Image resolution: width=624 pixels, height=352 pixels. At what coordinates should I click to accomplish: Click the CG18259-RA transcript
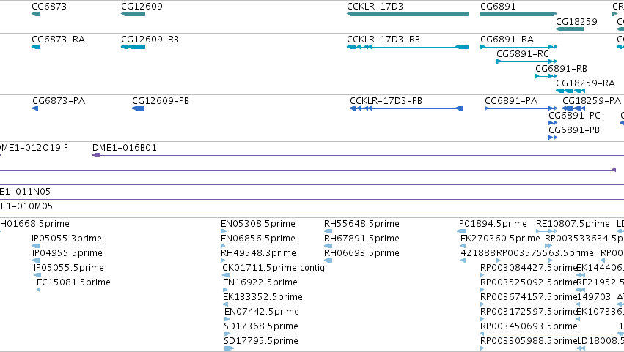[570, 91]
